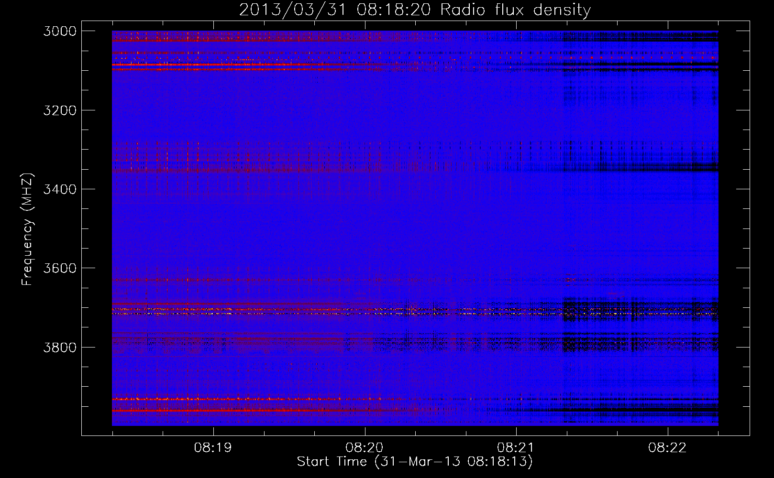The width and height of the screenshot is (774, 478).
Task: Select the 3200 frequency tick label
Action: tap(60, 110)
